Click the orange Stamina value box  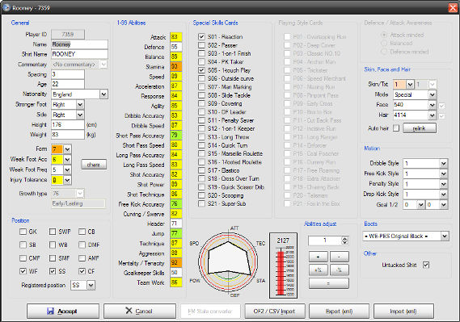[x=176, y=66]
